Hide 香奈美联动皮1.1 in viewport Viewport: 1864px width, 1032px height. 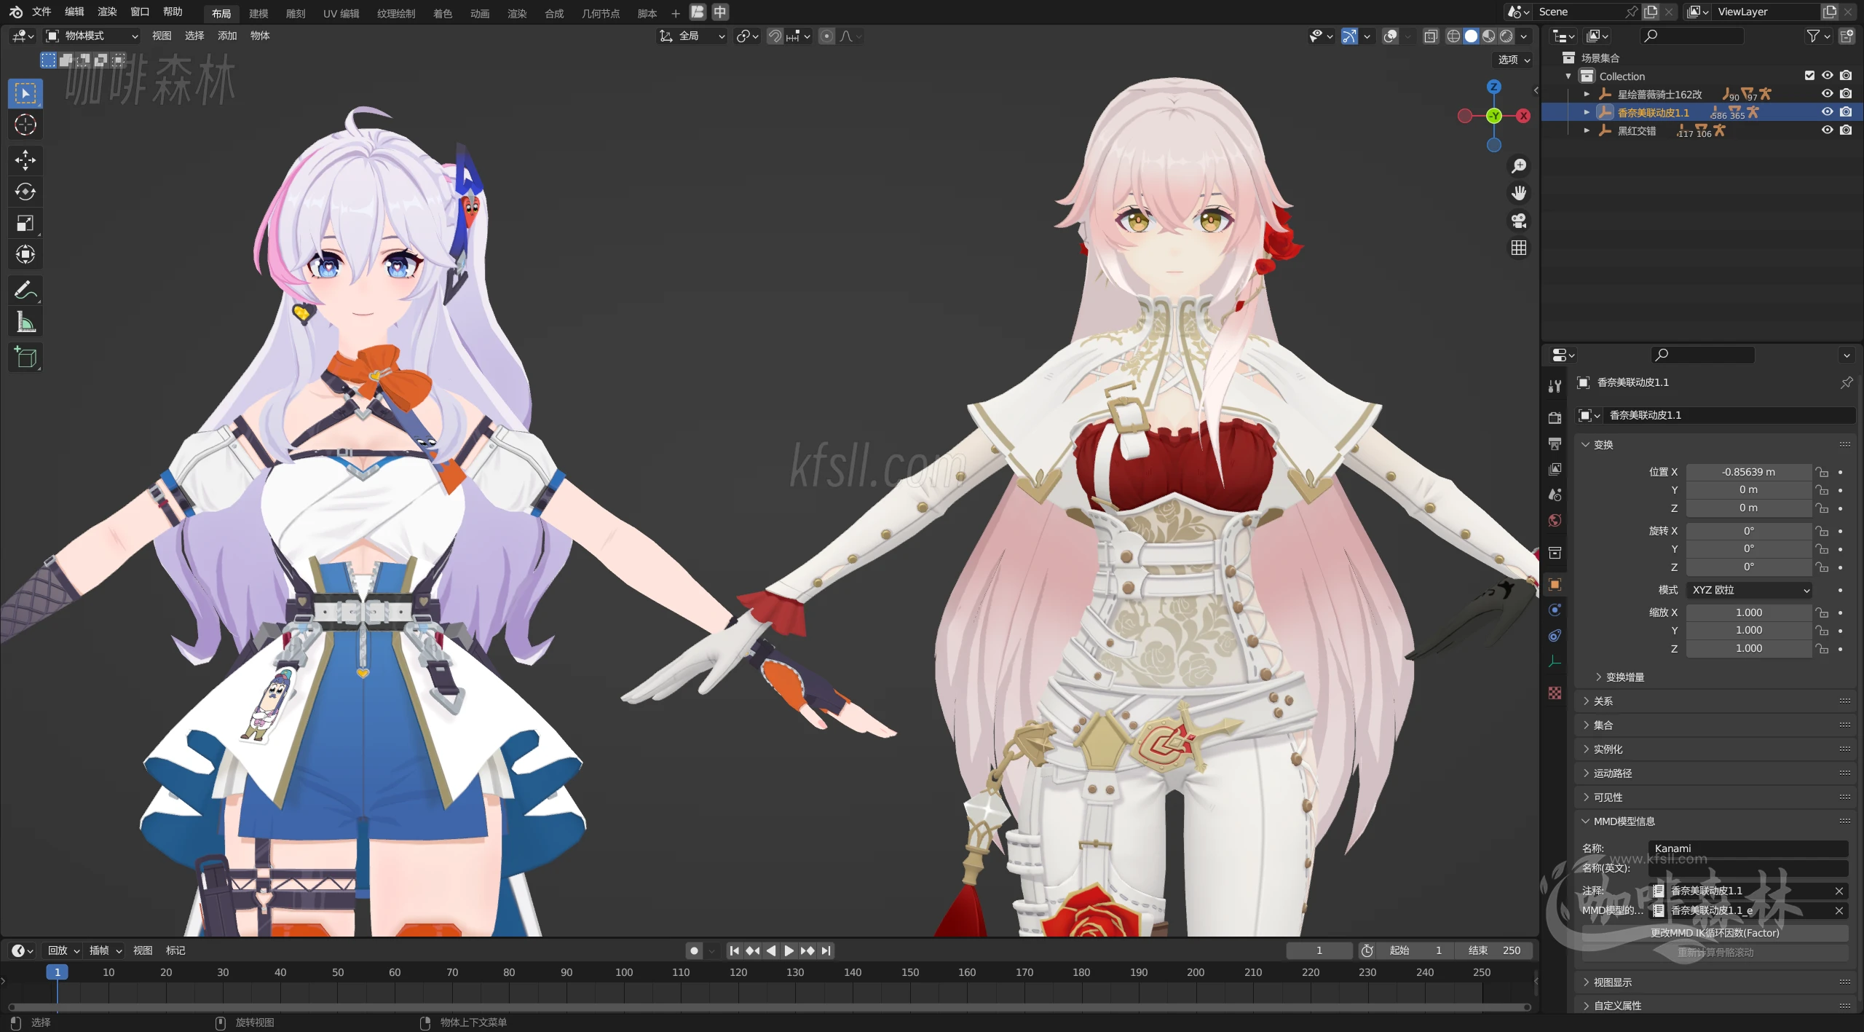1828,112
